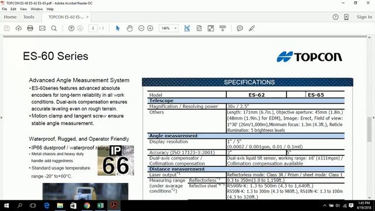Select the TOPCON ES-60 document tab
Viewport: 375px width, 211px height.
[66, 17]
